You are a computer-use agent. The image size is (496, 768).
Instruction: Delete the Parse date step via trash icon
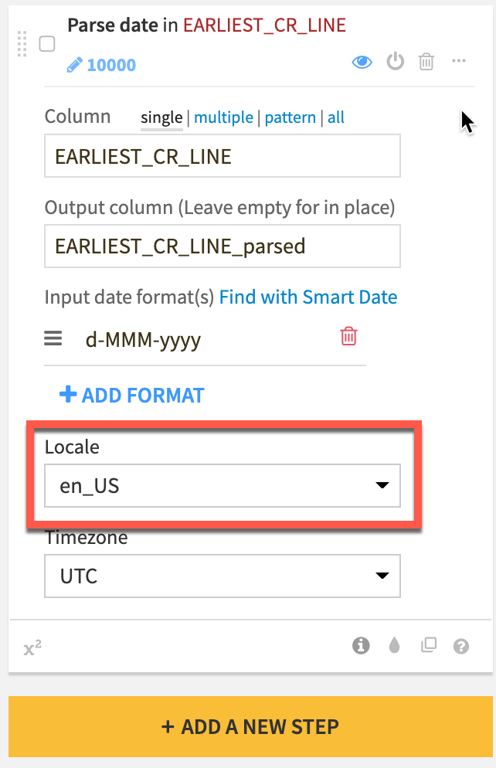(x=426, y=62)
